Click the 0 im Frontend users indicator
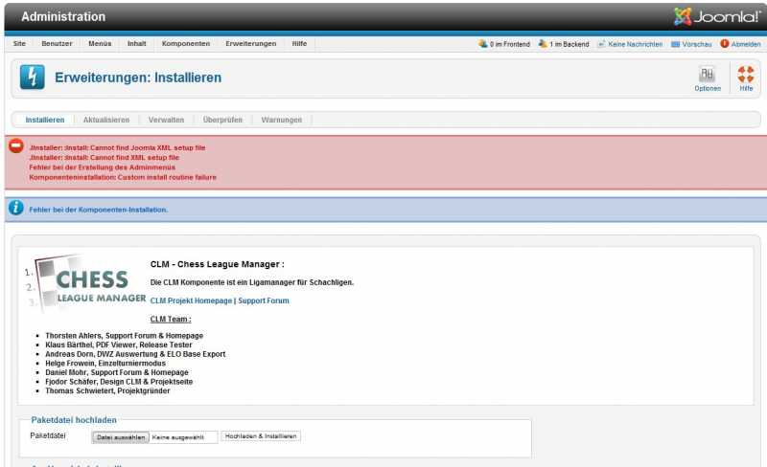 (504, 44)
